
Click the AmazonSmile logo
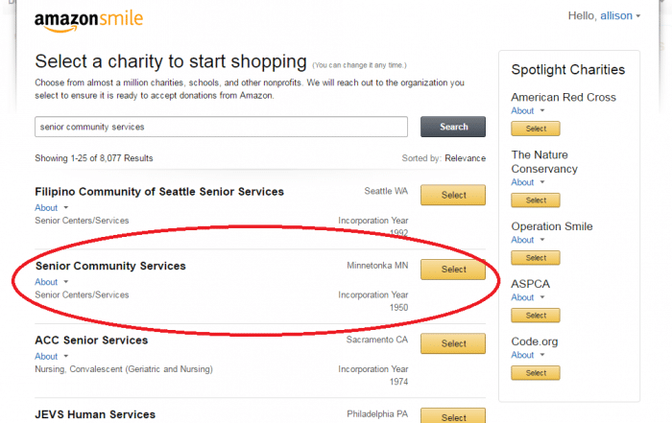click(x=88, y=20)
